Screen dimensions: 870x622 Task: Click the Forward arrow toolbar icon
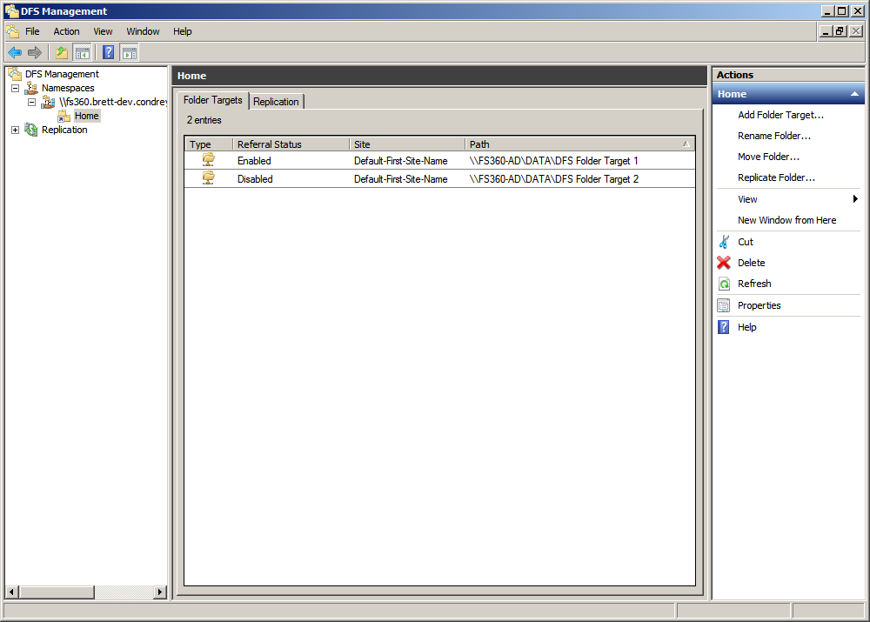tap(35, 53)
